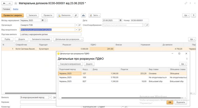Click the Підстава виплати input field
198x108 pixels.
(51, 34)
